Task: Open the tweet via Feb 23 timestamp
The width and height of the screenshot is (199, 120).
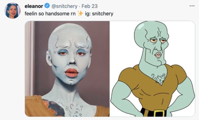Action: pos(90,6)
